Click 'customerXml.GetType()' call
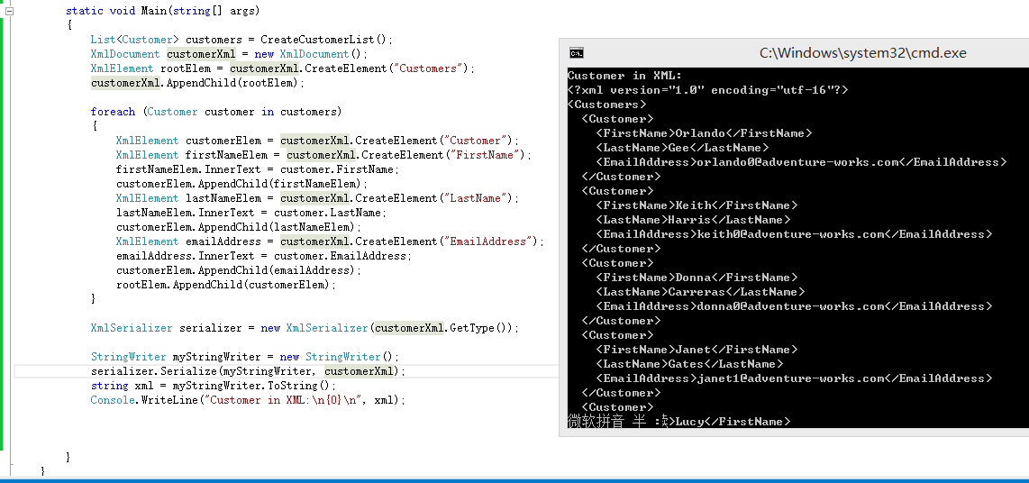The width and height of the screenshot is (1029, 483). (x=442, y=328)
